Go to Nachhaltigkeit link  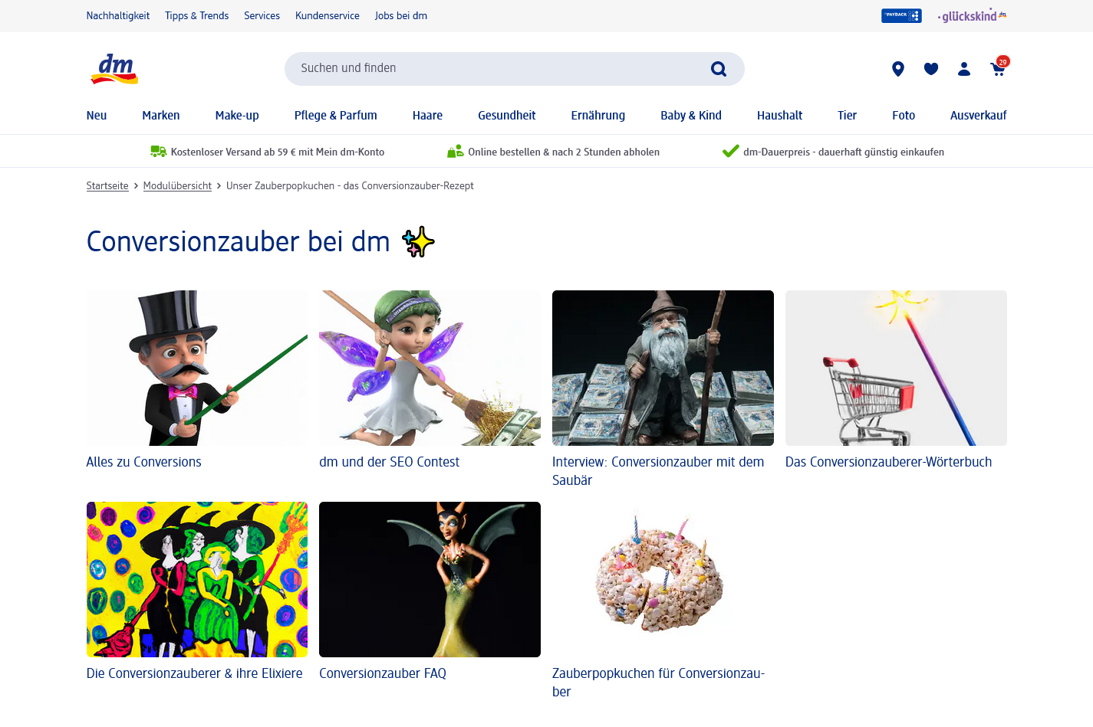coord(118,15)
